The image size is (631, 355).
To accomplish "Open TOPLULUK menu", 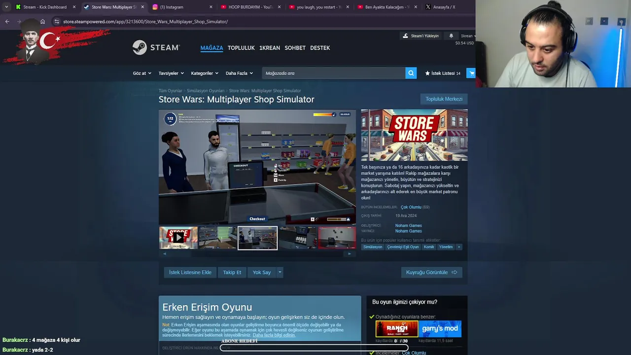I will tap(241, 48).
